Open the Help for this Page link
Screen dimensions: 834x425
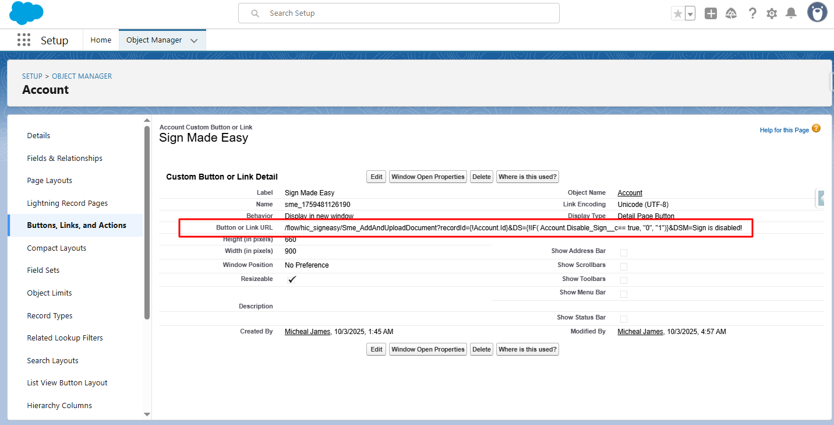tap(784, 130)
